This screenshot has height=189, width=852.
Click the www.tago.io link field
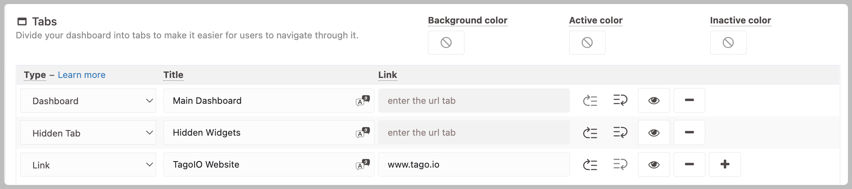pos(474,164)
